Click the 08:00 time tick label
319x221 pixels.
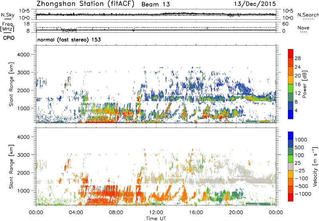[116, 213]
